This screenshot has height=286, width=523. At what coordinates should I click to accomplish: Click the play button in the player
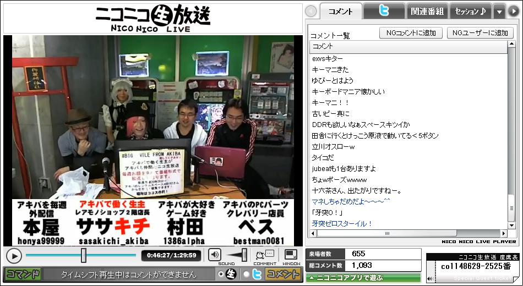(14, 256)
